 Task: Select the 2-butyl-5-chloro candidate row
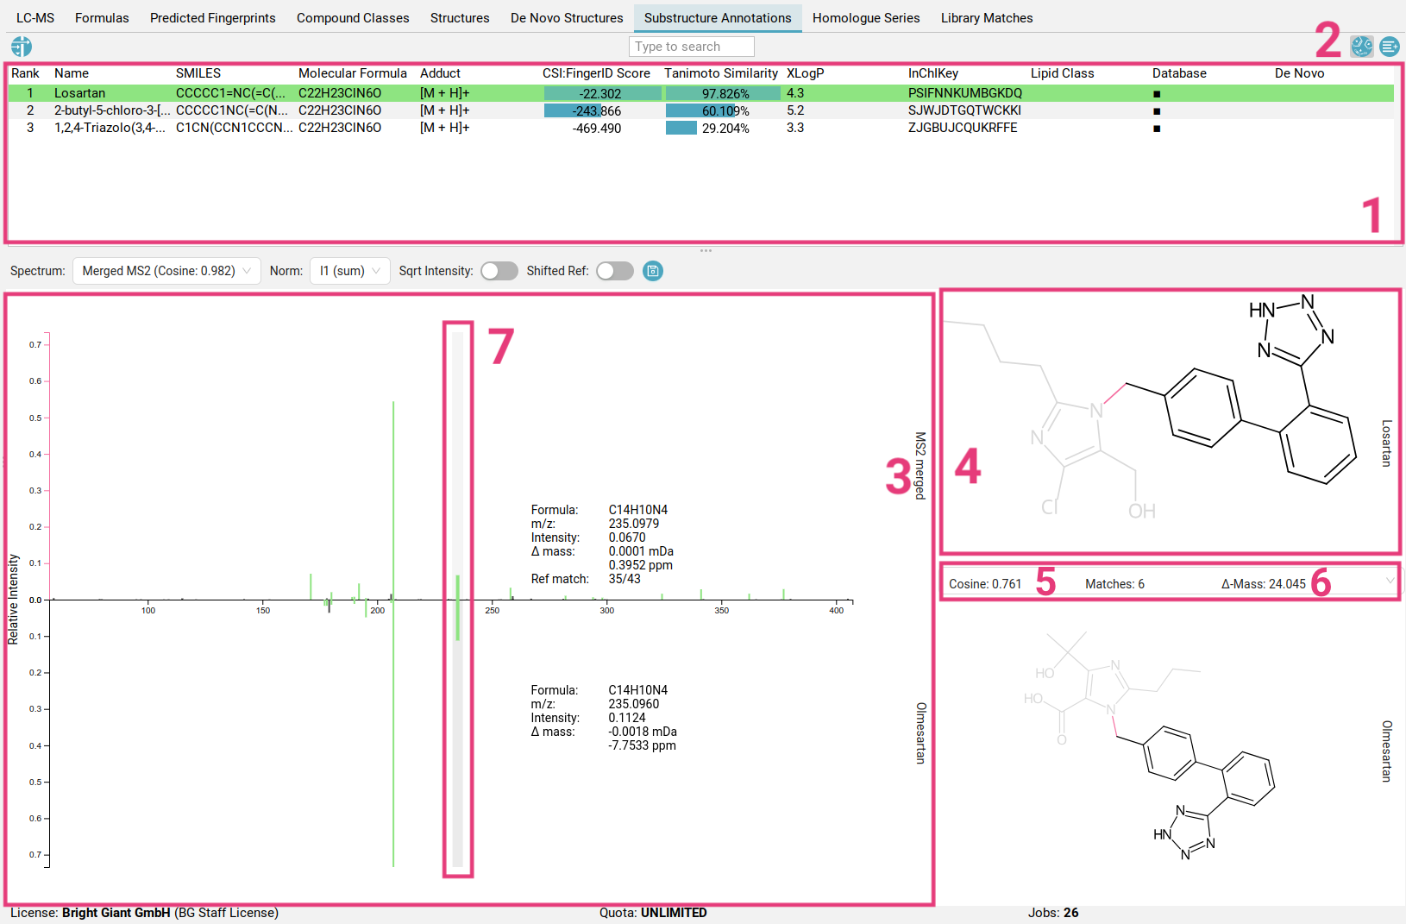[x=701, y=110]
